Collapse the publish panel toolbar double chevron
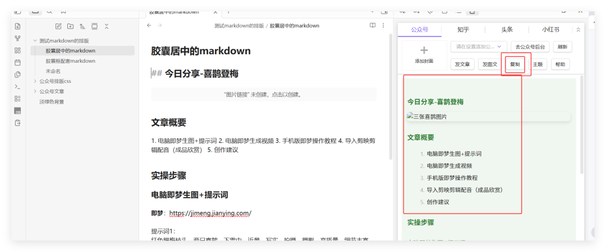Image resolution: width=606 pixels, height=252 pixels. click(x=578, y=30)
